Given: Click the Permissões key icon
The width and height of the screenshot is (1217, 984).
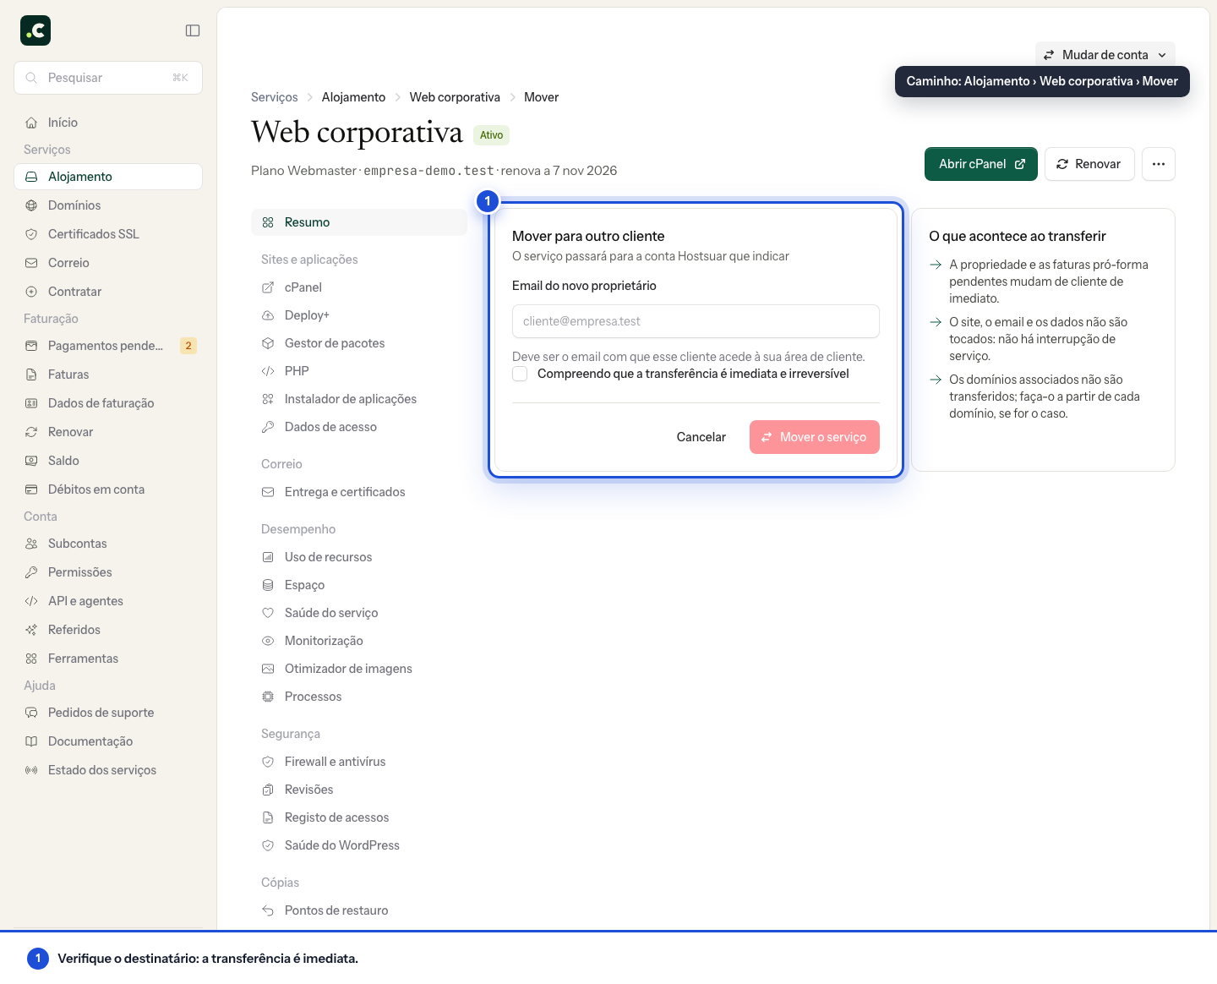Looking at the screenshot, I should click(31, 572).
